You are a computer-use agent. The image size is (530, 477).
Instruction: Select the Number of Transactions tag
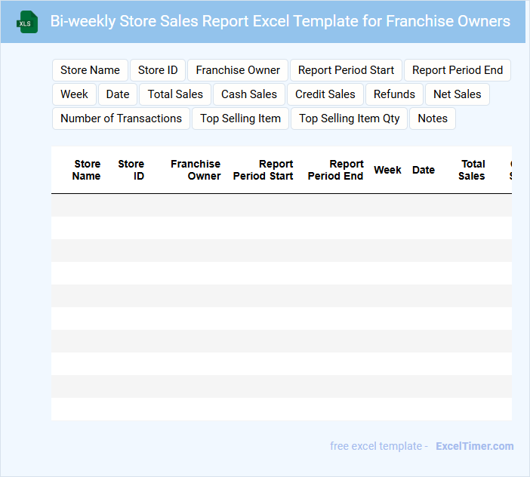click(x=121, y=118)
